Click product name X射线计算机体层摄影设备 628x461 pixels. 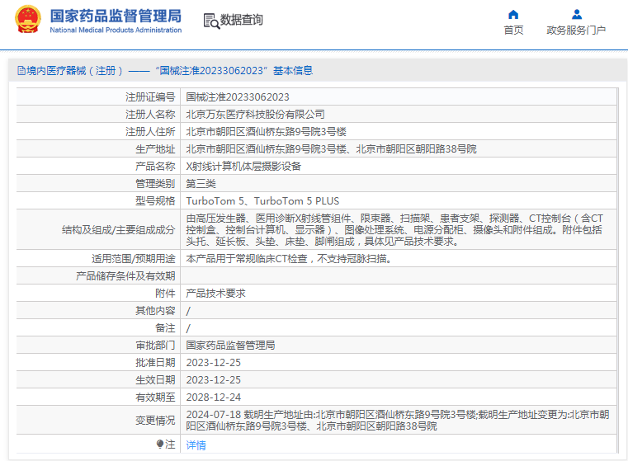tap(243, 166)
